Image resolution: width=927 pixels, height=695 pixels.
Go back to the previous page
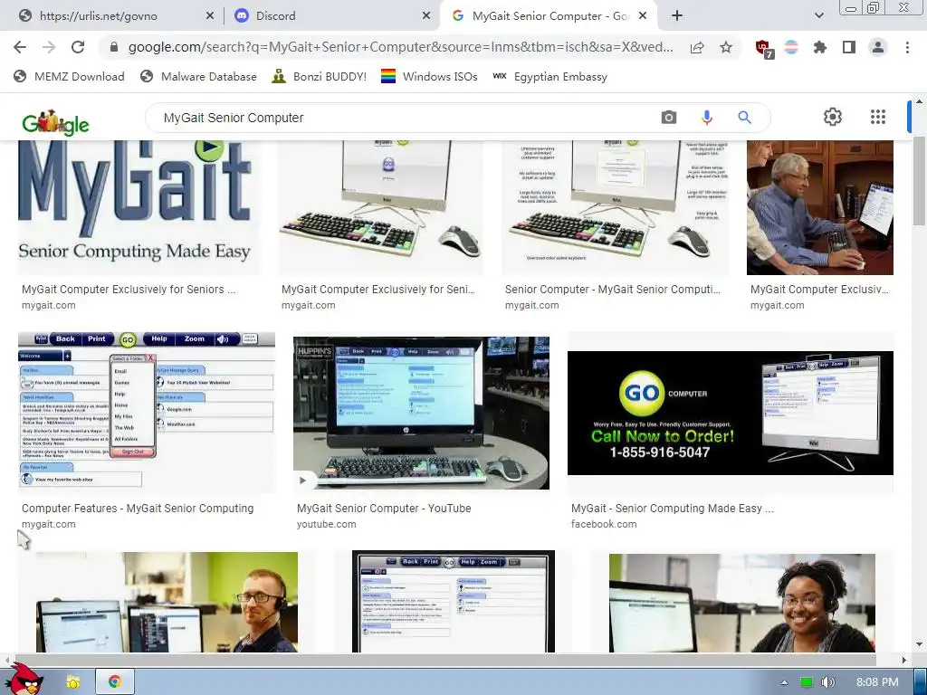click(20, 47)
